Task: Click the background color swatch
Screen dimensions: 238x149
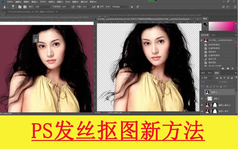Action: click(x=206, y=25)
